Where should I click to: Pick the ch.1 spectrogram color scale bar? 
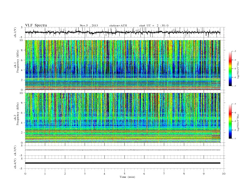pos(230,69)
